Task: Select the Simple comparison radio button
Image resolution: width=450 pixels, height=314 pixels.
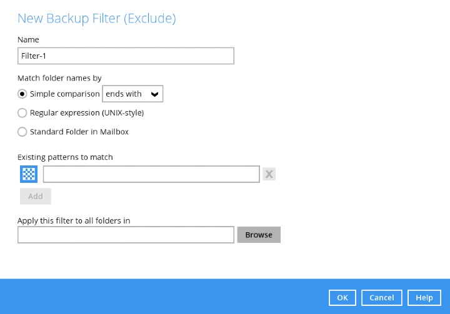Action: click(x=22, y=94)
